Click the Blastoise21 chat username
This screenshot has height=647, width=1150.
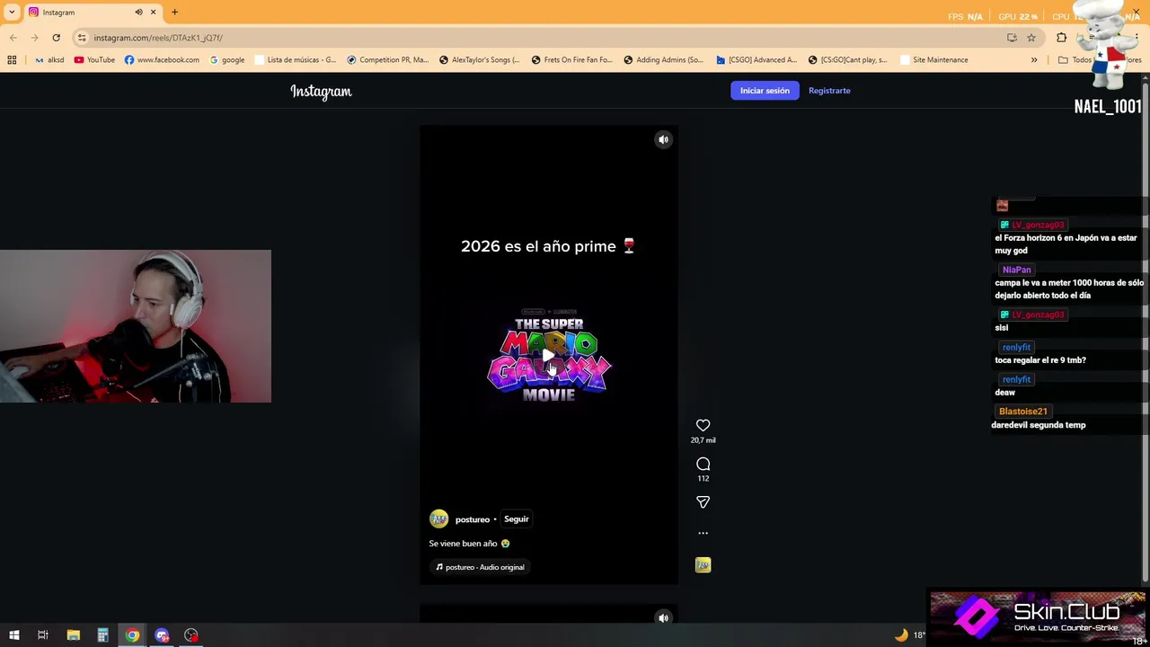tap(1022, 412)
